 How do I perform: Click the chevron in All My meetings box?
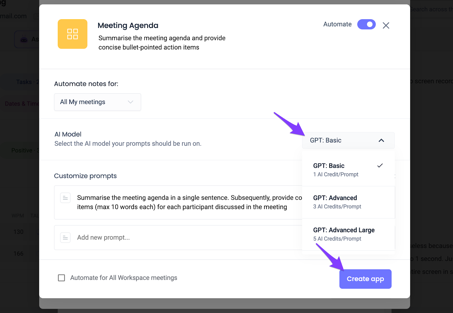coord(131,102)
